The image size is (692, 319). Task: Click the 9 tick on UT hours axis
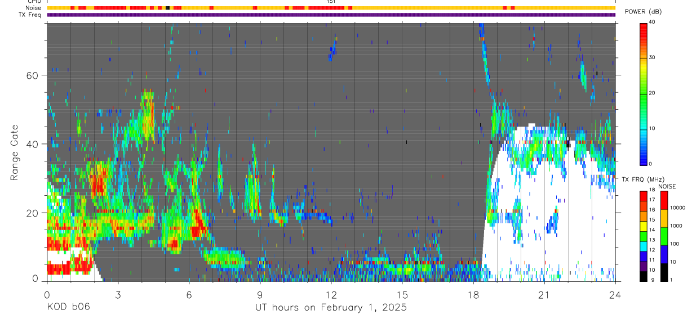[260, 295]
